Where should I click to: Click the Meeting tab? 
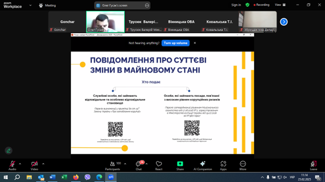point(48,6)
